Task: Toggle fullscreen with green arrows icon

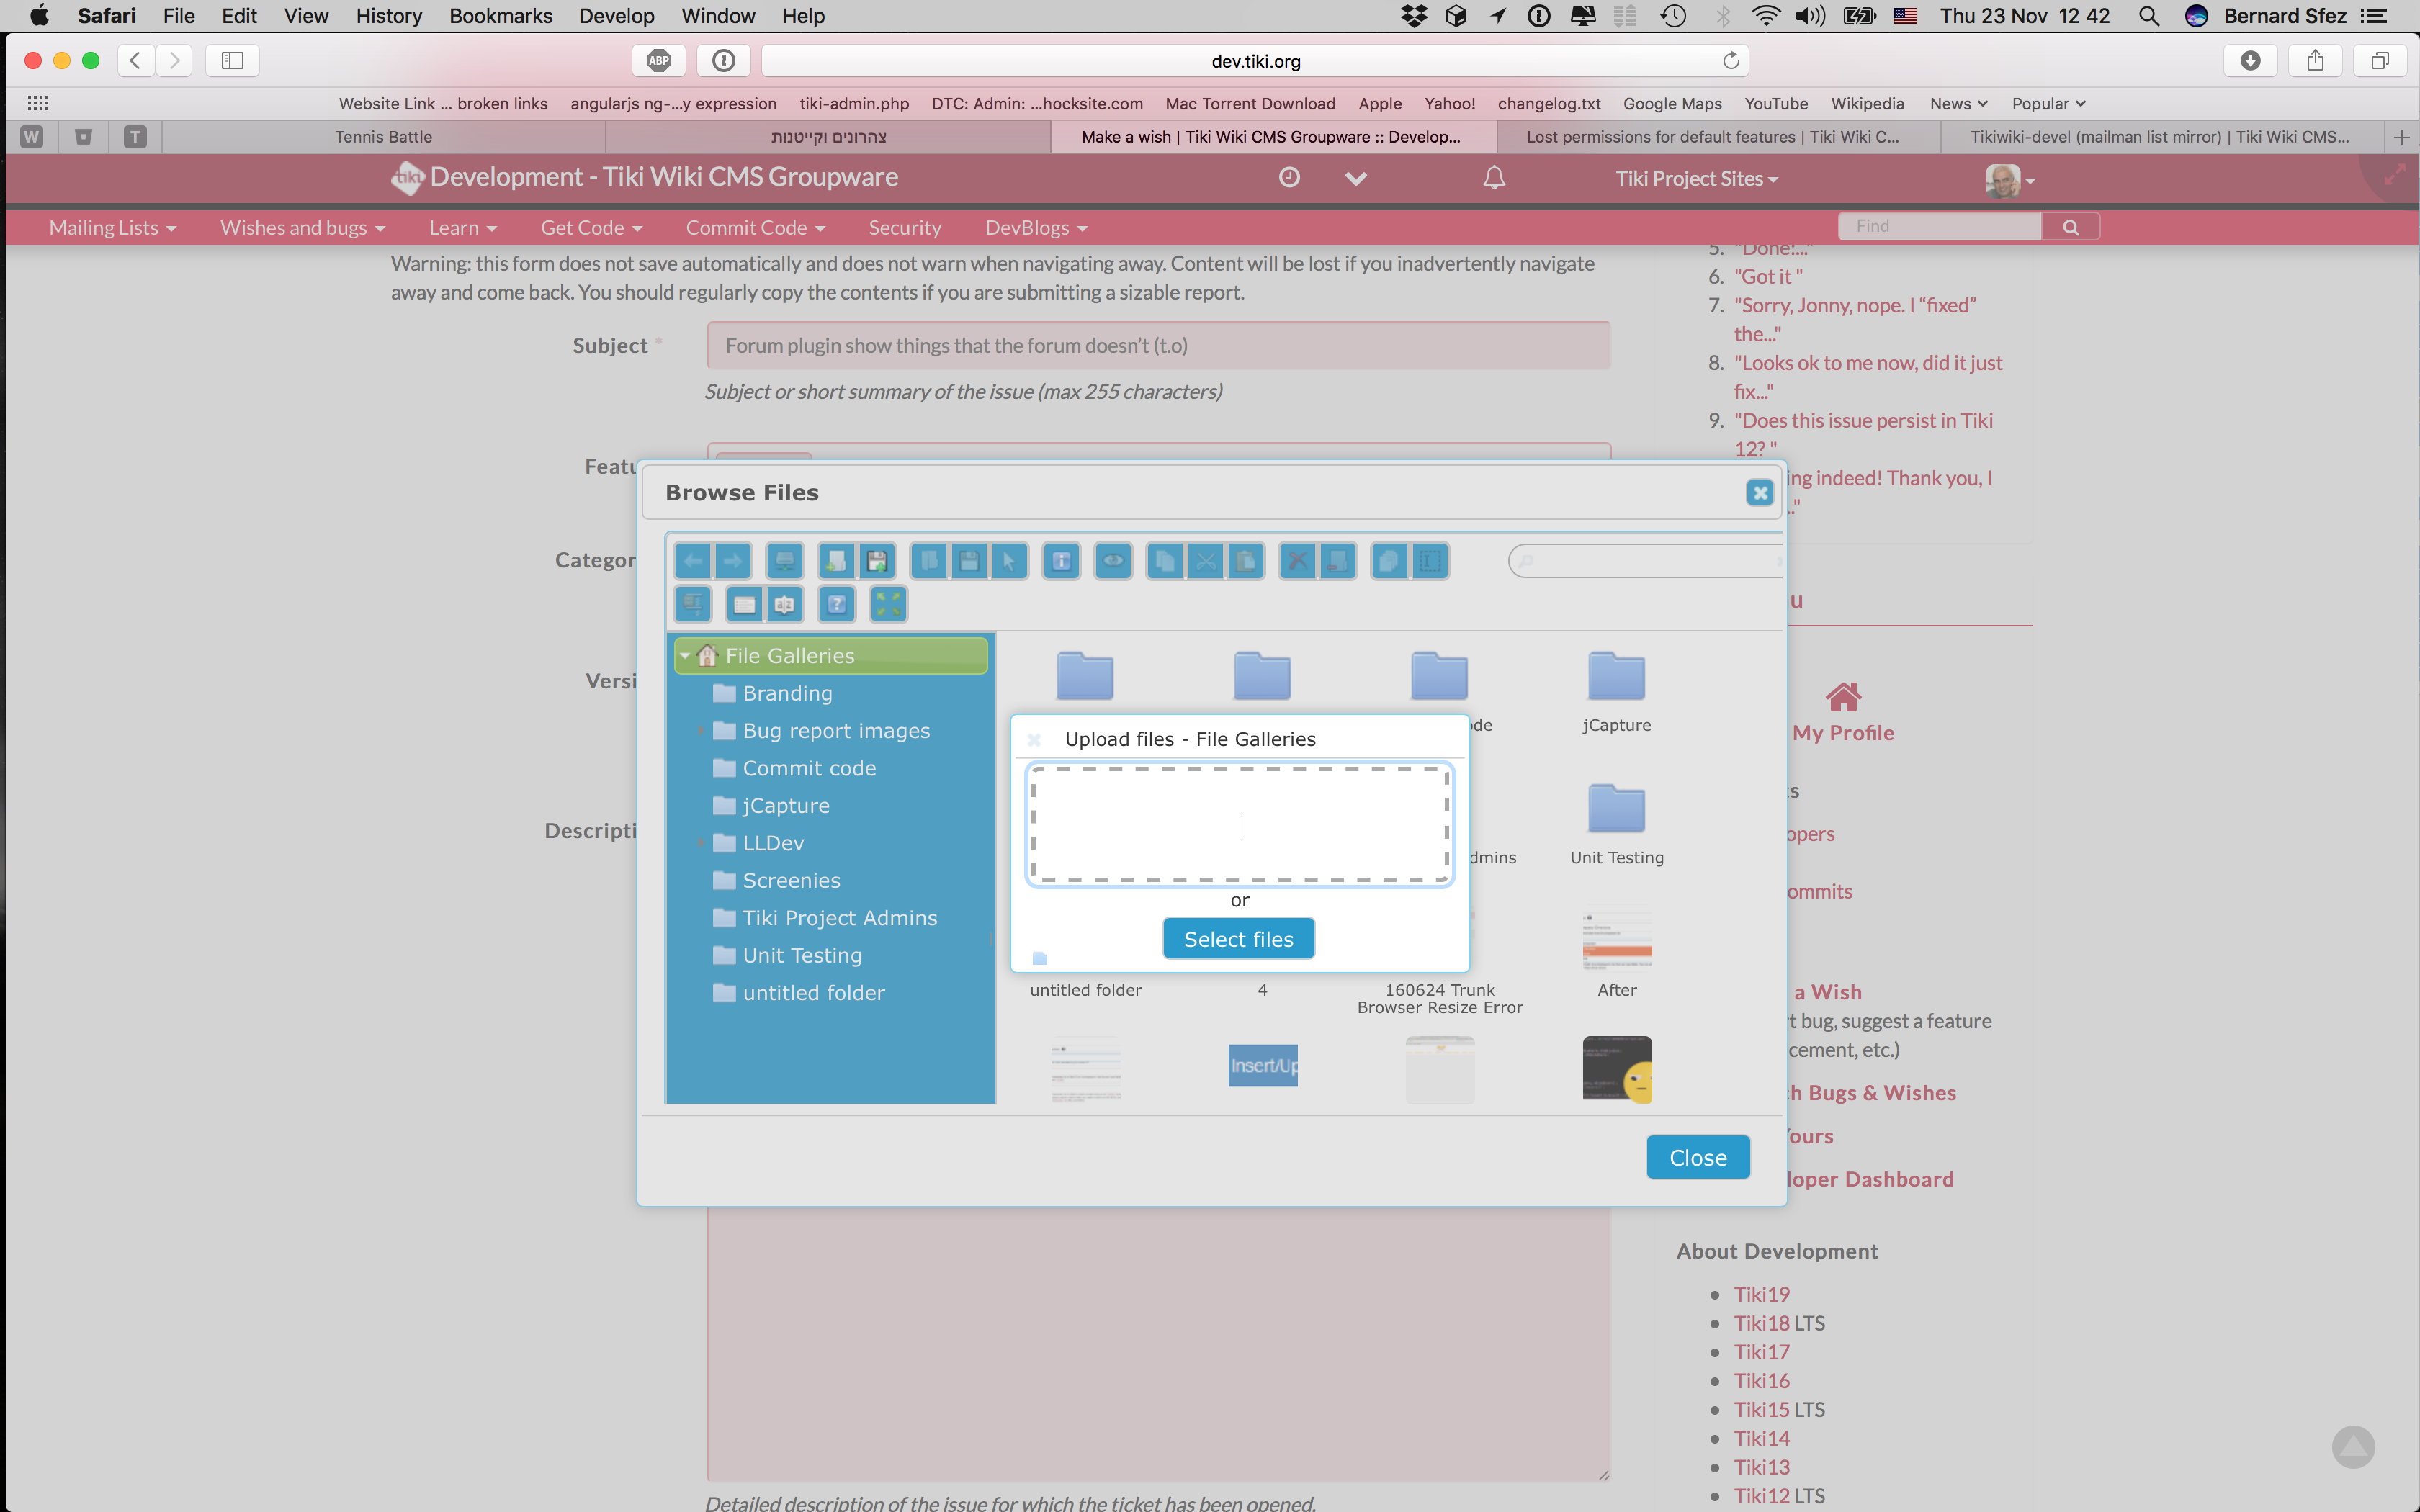Action: (x=888, y=604)
